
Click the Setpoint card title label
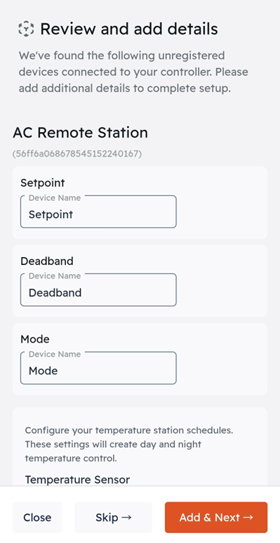(x=43, y=183)
